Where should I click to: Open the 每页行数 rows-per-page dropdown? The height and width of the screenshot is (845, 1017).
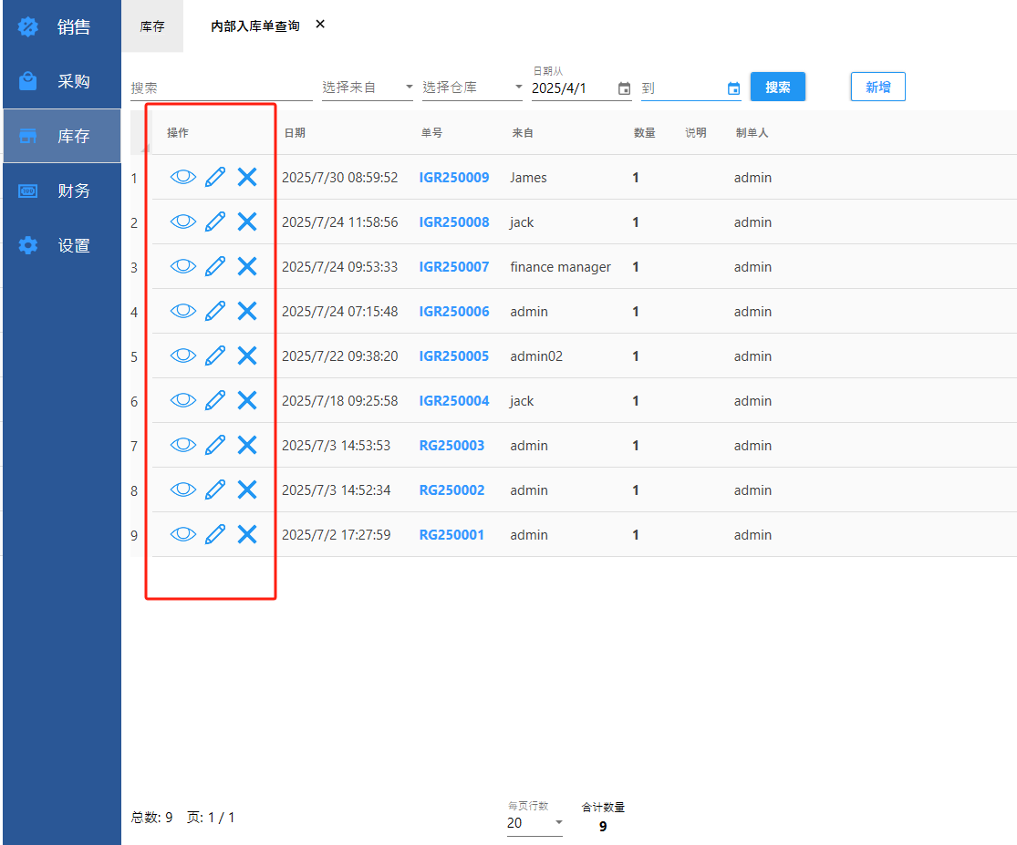click(x=534, y=823)
